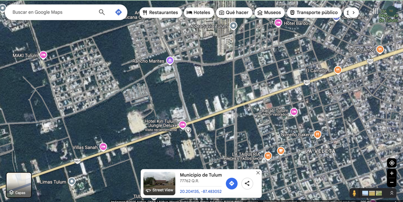The image size is (403, 202).
Task: Switch map type with Capas button
Action: (19, 185)
